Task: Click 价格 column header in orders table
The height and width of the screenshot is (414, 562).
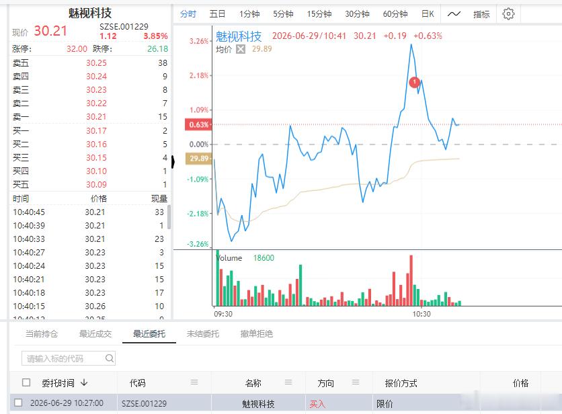Action: point(520,383)
